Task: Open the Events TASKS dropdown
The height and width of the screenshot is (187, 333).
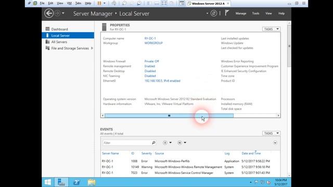Action: pyautogui.click(x=271, y=133)
